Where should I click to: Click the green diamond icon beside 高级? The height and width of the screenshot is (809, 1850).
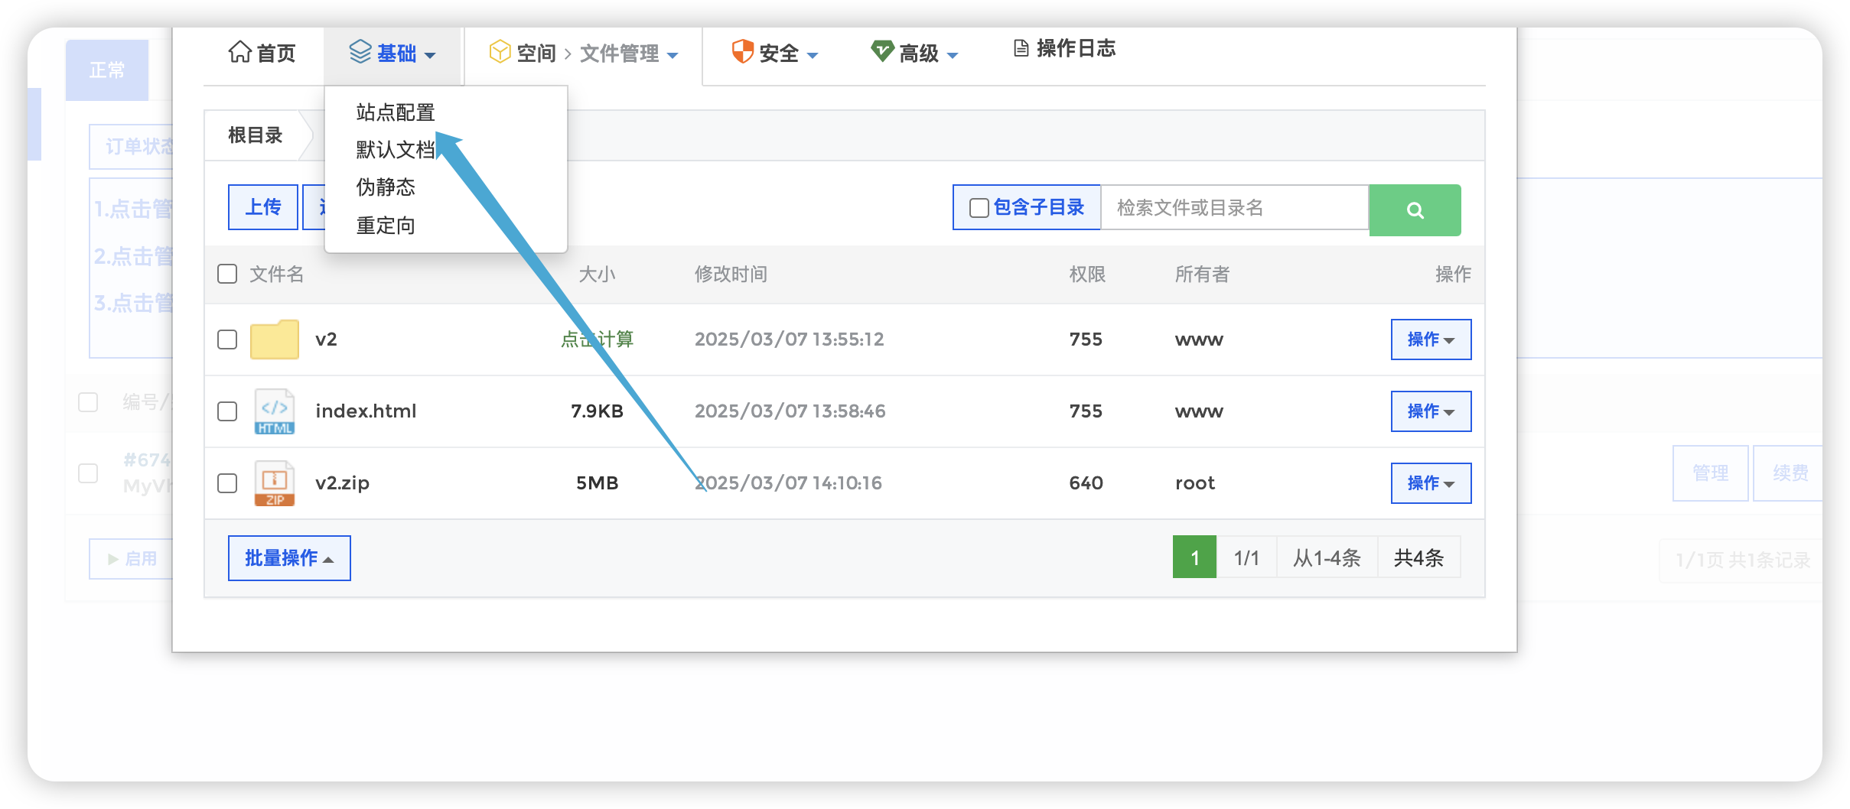[x=882, y=51]
